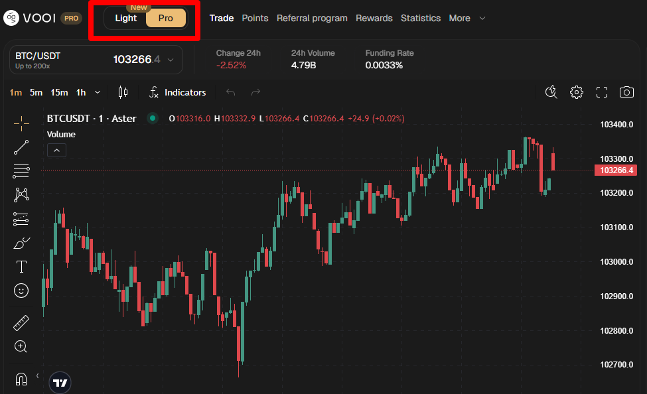Switch to Light mode
Screen dimensions: 647x394
coord(126,18)
